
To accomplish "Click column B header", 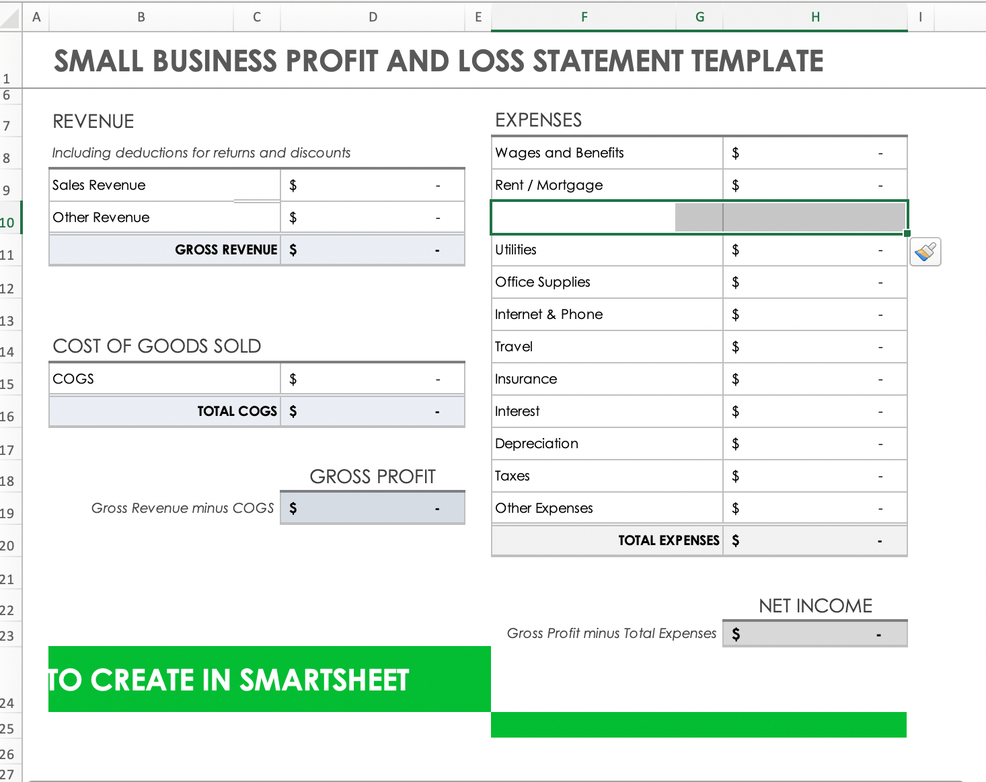I will click(141, 17).
